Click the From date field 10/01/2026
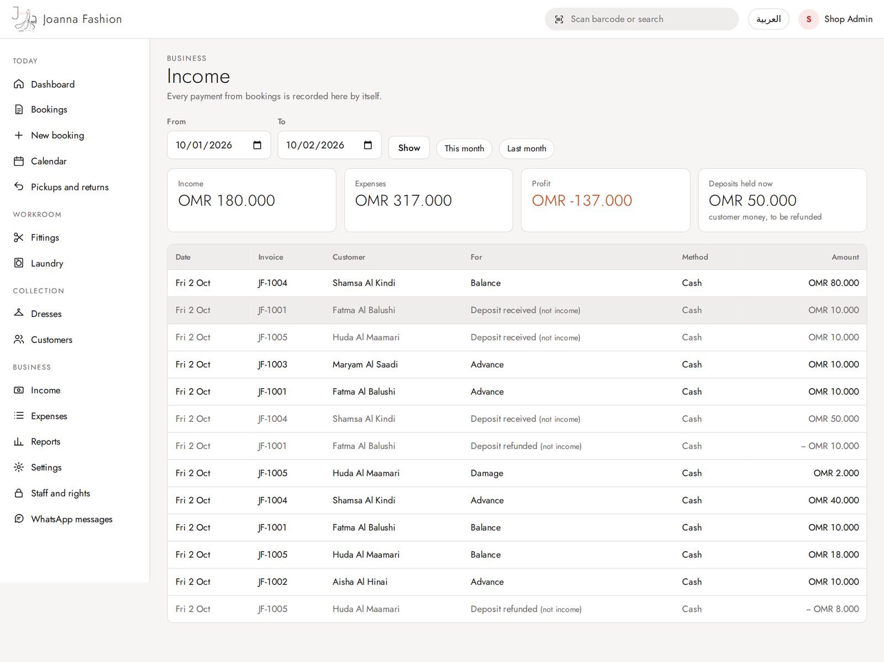Image resolution: width=884 pixels, height=662 pixels. [219, 145]
